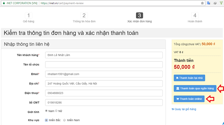Go to step 4 Hoàn thành
Screen dimensions: 224x125
195,17
